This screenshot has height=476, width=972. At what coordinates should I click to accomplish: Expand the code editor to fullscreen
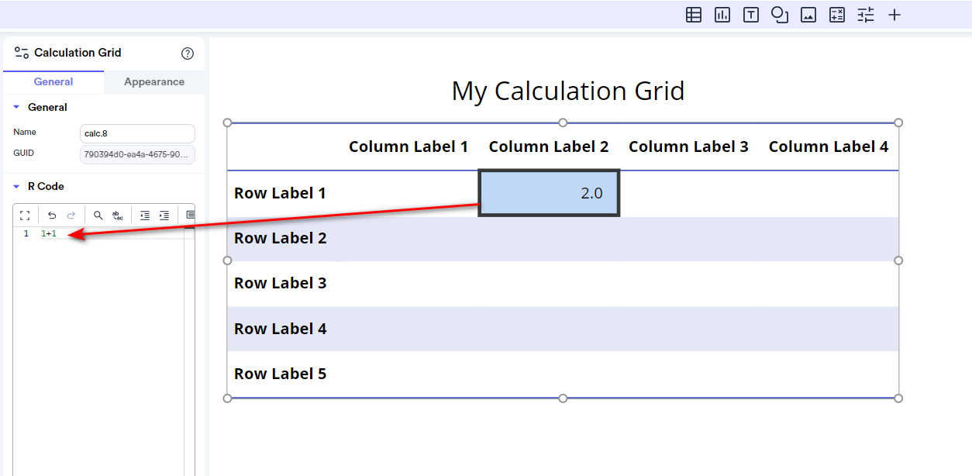[25, 215]
